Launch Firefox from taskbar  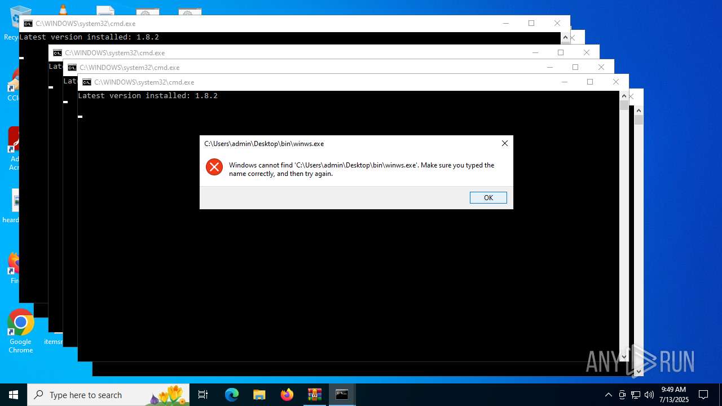(287, 395)
